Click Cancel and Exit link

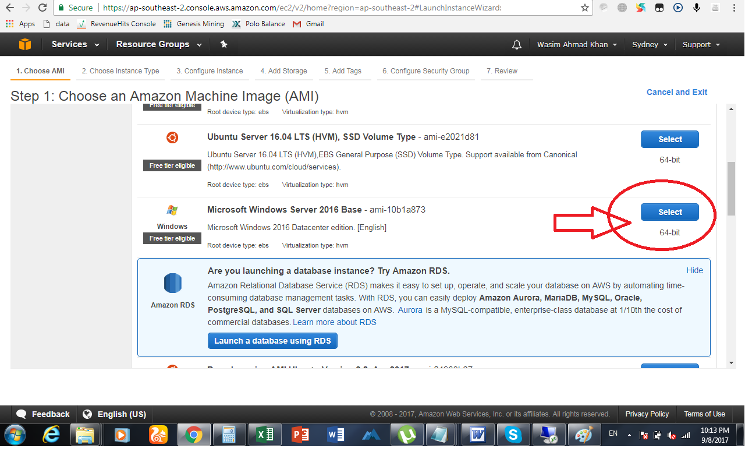coord(677,92)
